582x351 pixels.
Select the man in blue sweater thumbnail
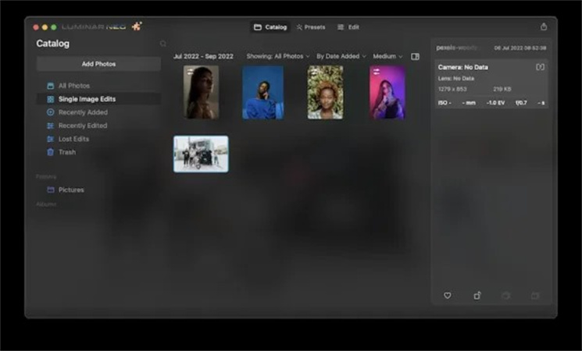(262, 92)
